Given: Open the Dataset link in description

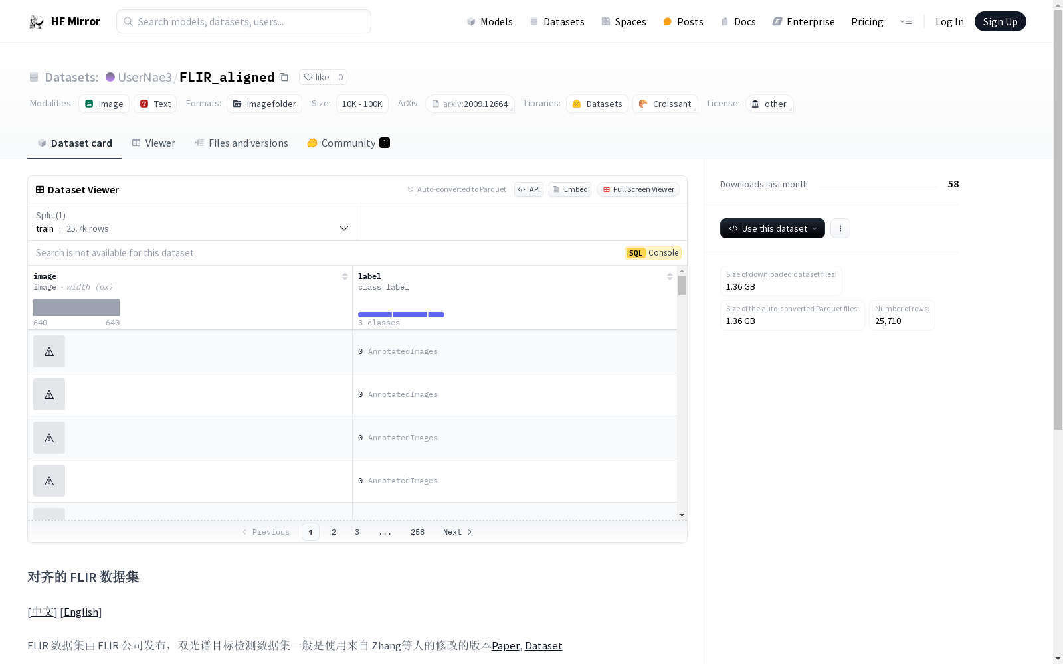Looking at the screenshot, I should [543, 645].
